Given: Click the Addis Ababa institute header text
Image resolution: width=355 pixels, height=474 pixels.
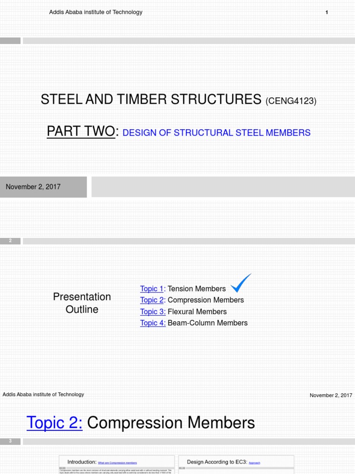Looking at the screenshot, I should click(x=96, y=12).
